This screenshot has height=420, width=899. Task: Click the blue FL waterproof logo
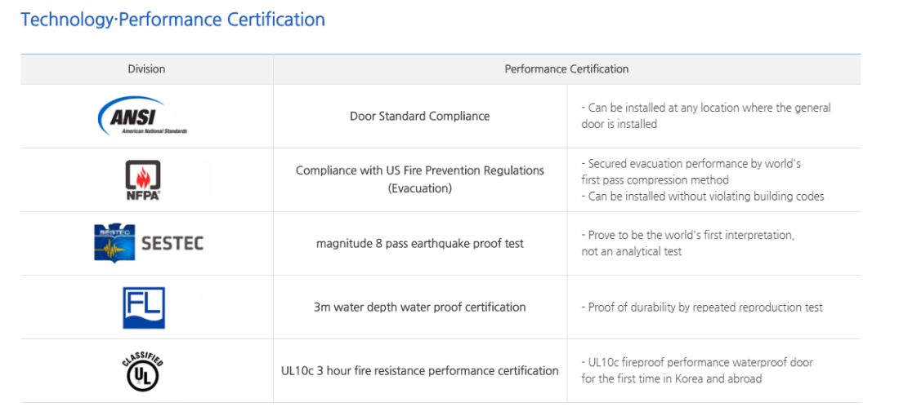point(144,307)
